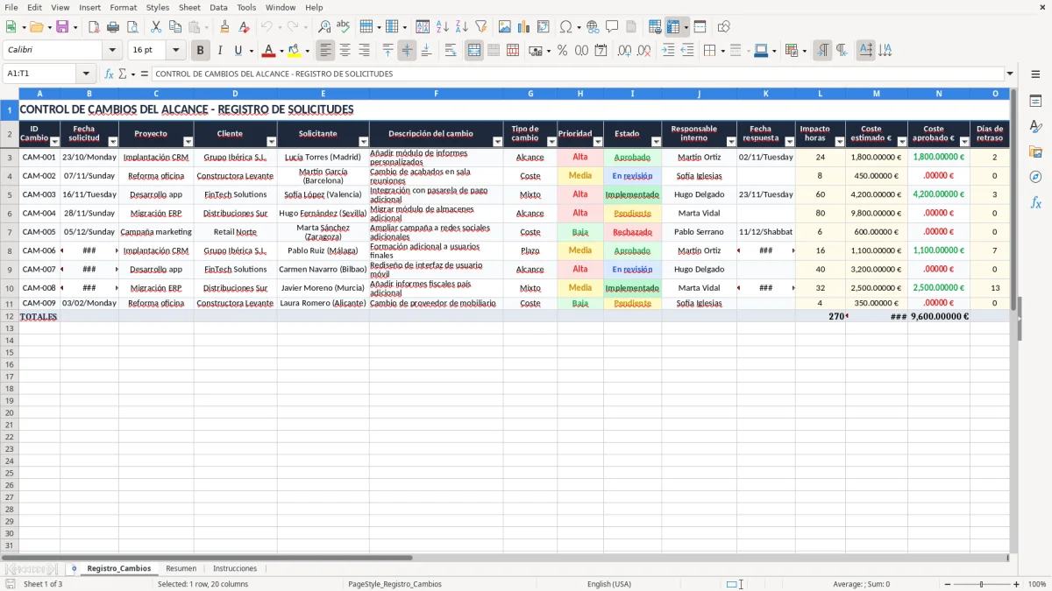The height and width of the screenshot is (591, 1052).
Task: Open the sidebar Navigator deck
Action: tap(1035, 177)
